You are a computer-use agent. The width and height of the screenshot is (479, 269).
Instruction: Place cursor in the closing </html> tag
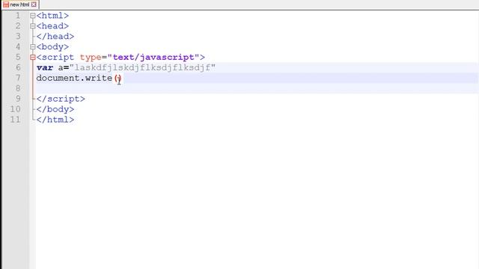point(55,120)
